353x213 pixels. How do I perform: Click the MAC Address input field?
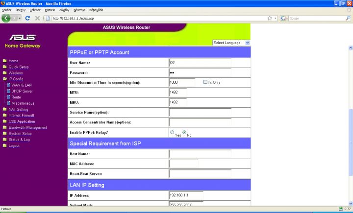point(184,164)
